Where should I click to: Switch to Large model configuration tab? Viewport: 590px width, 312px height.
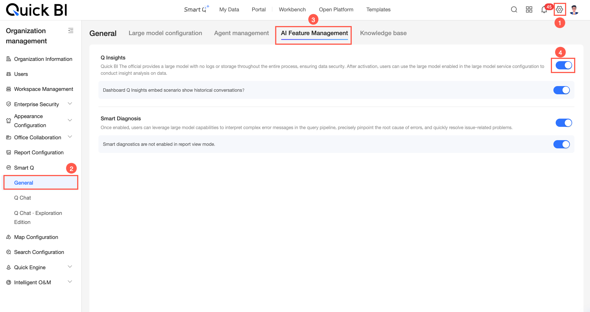165,33
